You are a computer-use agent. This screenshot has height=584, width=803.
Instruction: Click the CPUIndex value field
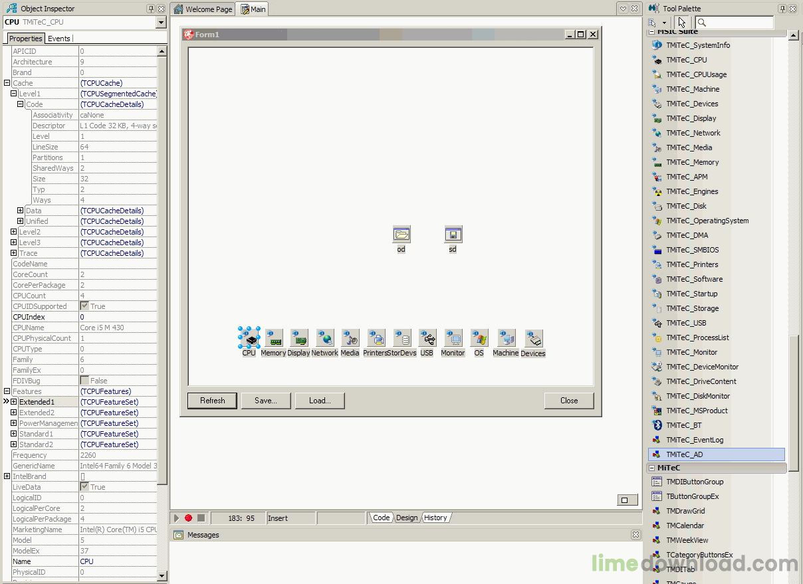point(118,317)
